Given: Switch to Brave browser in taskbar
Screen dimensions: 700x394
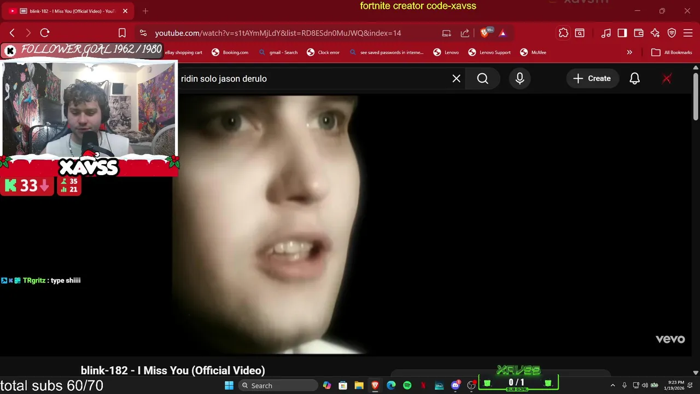Looking at the screenshot, I should click(x=375, y=386).
